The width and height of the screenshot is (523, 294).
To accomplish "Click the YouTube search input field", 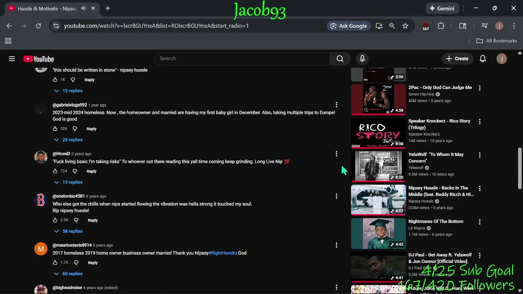I will (x=242, y=59).
